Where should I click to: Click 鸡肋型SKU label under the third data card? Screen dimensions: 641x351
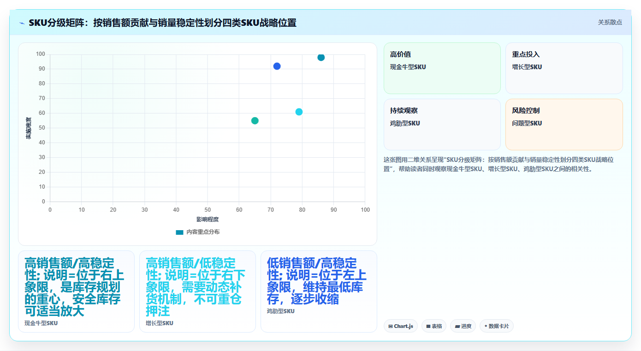[280, 311]
